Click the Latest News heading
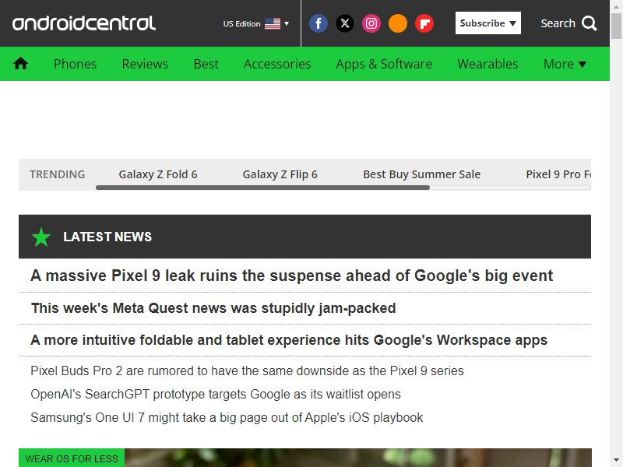The image size is (623, 467). tap(107, 237)
